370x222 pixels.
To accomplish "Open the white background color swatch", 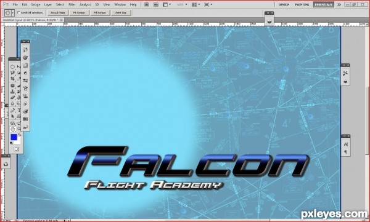I will tap(18, 141).
